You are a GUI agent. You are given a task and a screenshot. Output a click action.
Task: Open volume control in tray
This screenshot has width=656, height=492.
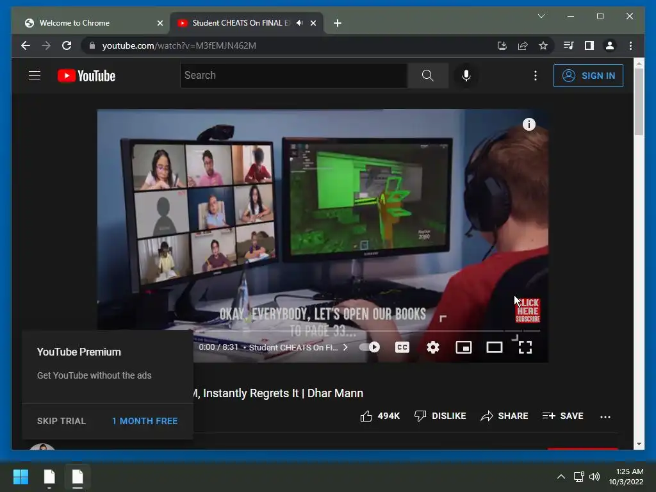coord(594,477)
